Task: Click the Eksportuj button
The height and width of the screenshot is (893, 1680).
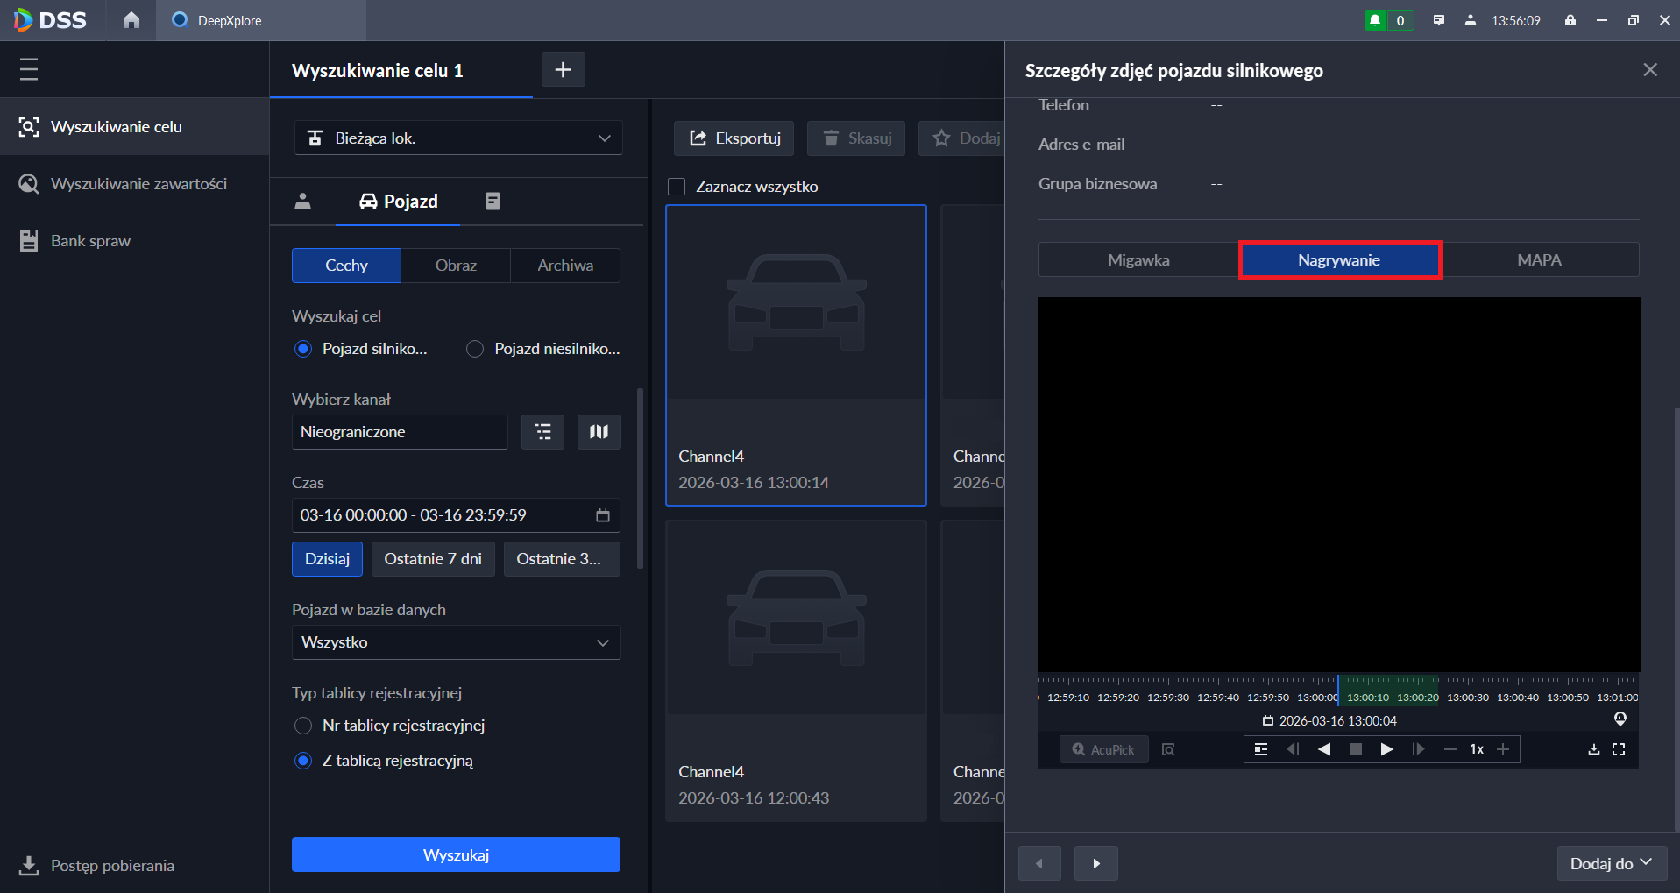Action: [x=734, y=138]
